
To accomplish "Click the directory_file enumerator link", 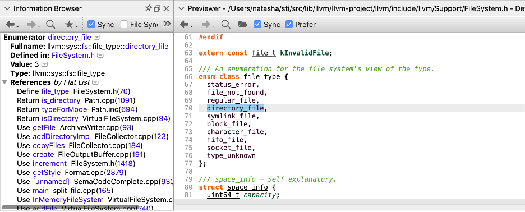I will (70, 37).
